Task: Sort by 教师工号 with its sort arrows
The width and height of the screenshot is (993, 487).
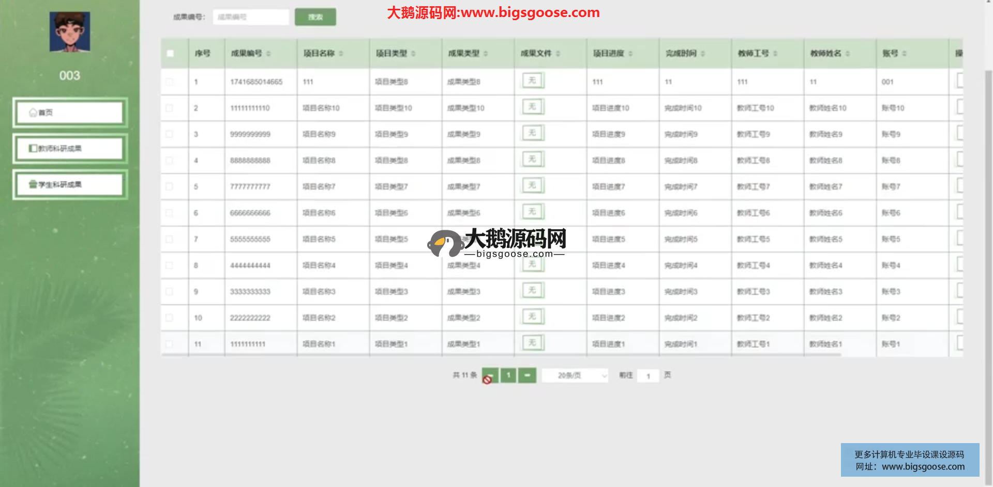Action: point(775,54)
